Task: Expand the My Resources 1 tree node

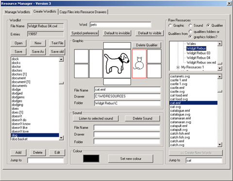Action: coord(178,67)
